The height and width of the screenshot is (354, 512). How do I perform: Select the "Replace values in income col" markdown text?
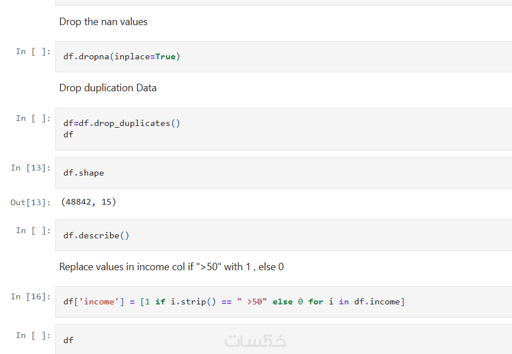(x=171, y=267)
